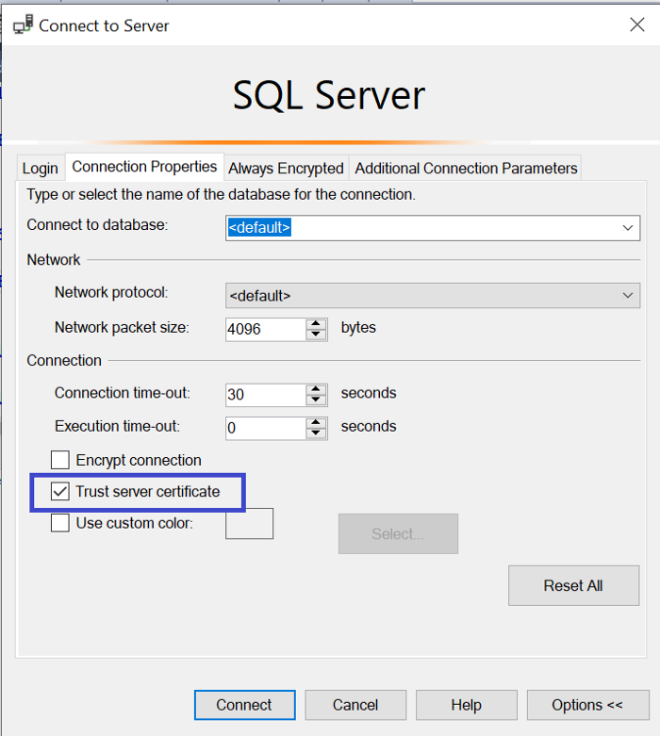Collapse the dialog using Options << button
Screen dimensions: 660x736
(x=587, y=705)
